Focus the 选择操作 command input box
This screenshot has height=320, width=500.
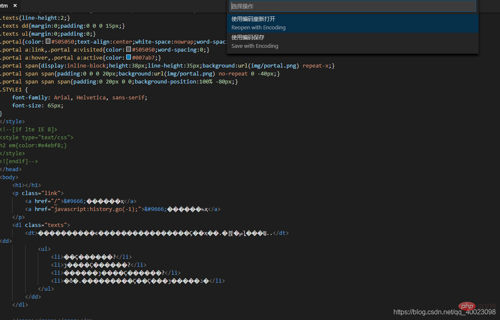point(353,6)
